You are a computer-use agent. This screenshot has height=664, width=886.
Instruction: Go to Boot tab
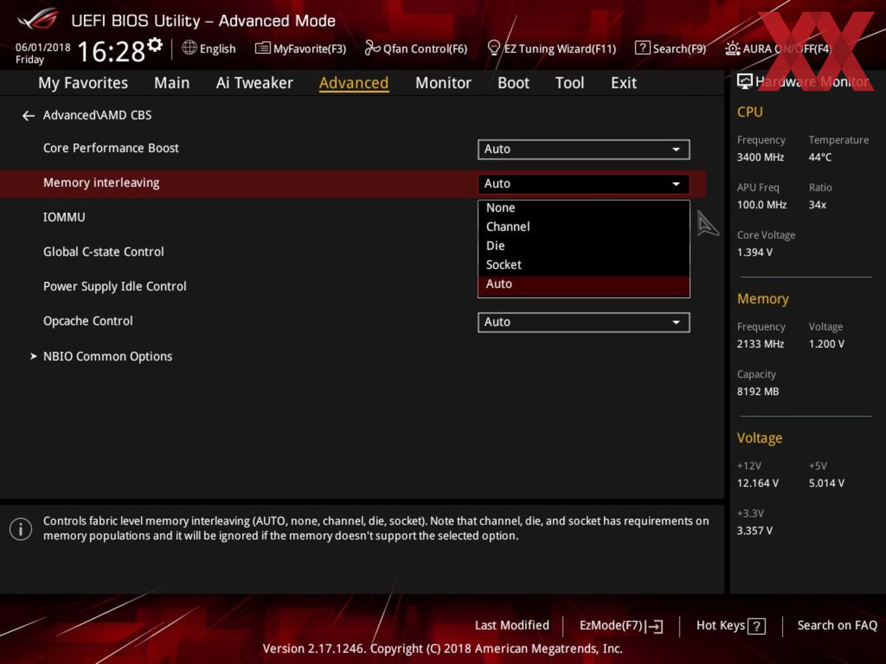coord(513,83)
